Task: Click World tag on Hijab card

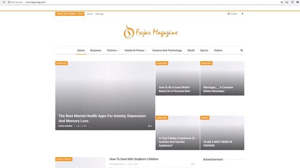Action: tap(205, 118)
